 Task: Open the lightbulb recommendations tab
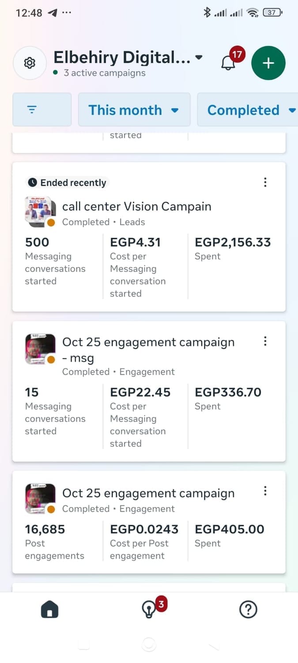pos(148,610)
